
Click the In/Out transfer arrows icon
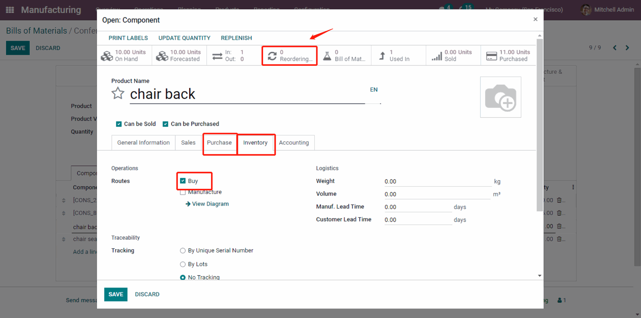click(x=217, y=56)
